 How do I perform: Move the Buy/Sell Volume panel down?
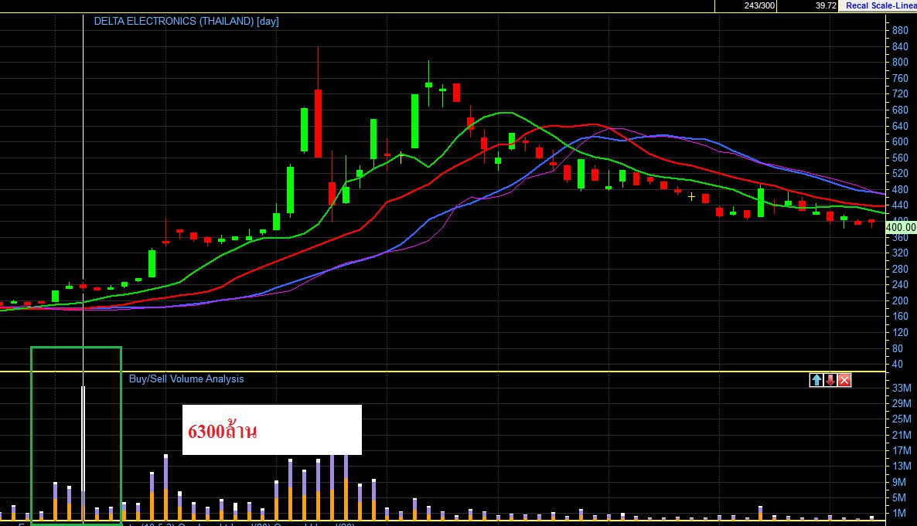[x=830, y=381]
